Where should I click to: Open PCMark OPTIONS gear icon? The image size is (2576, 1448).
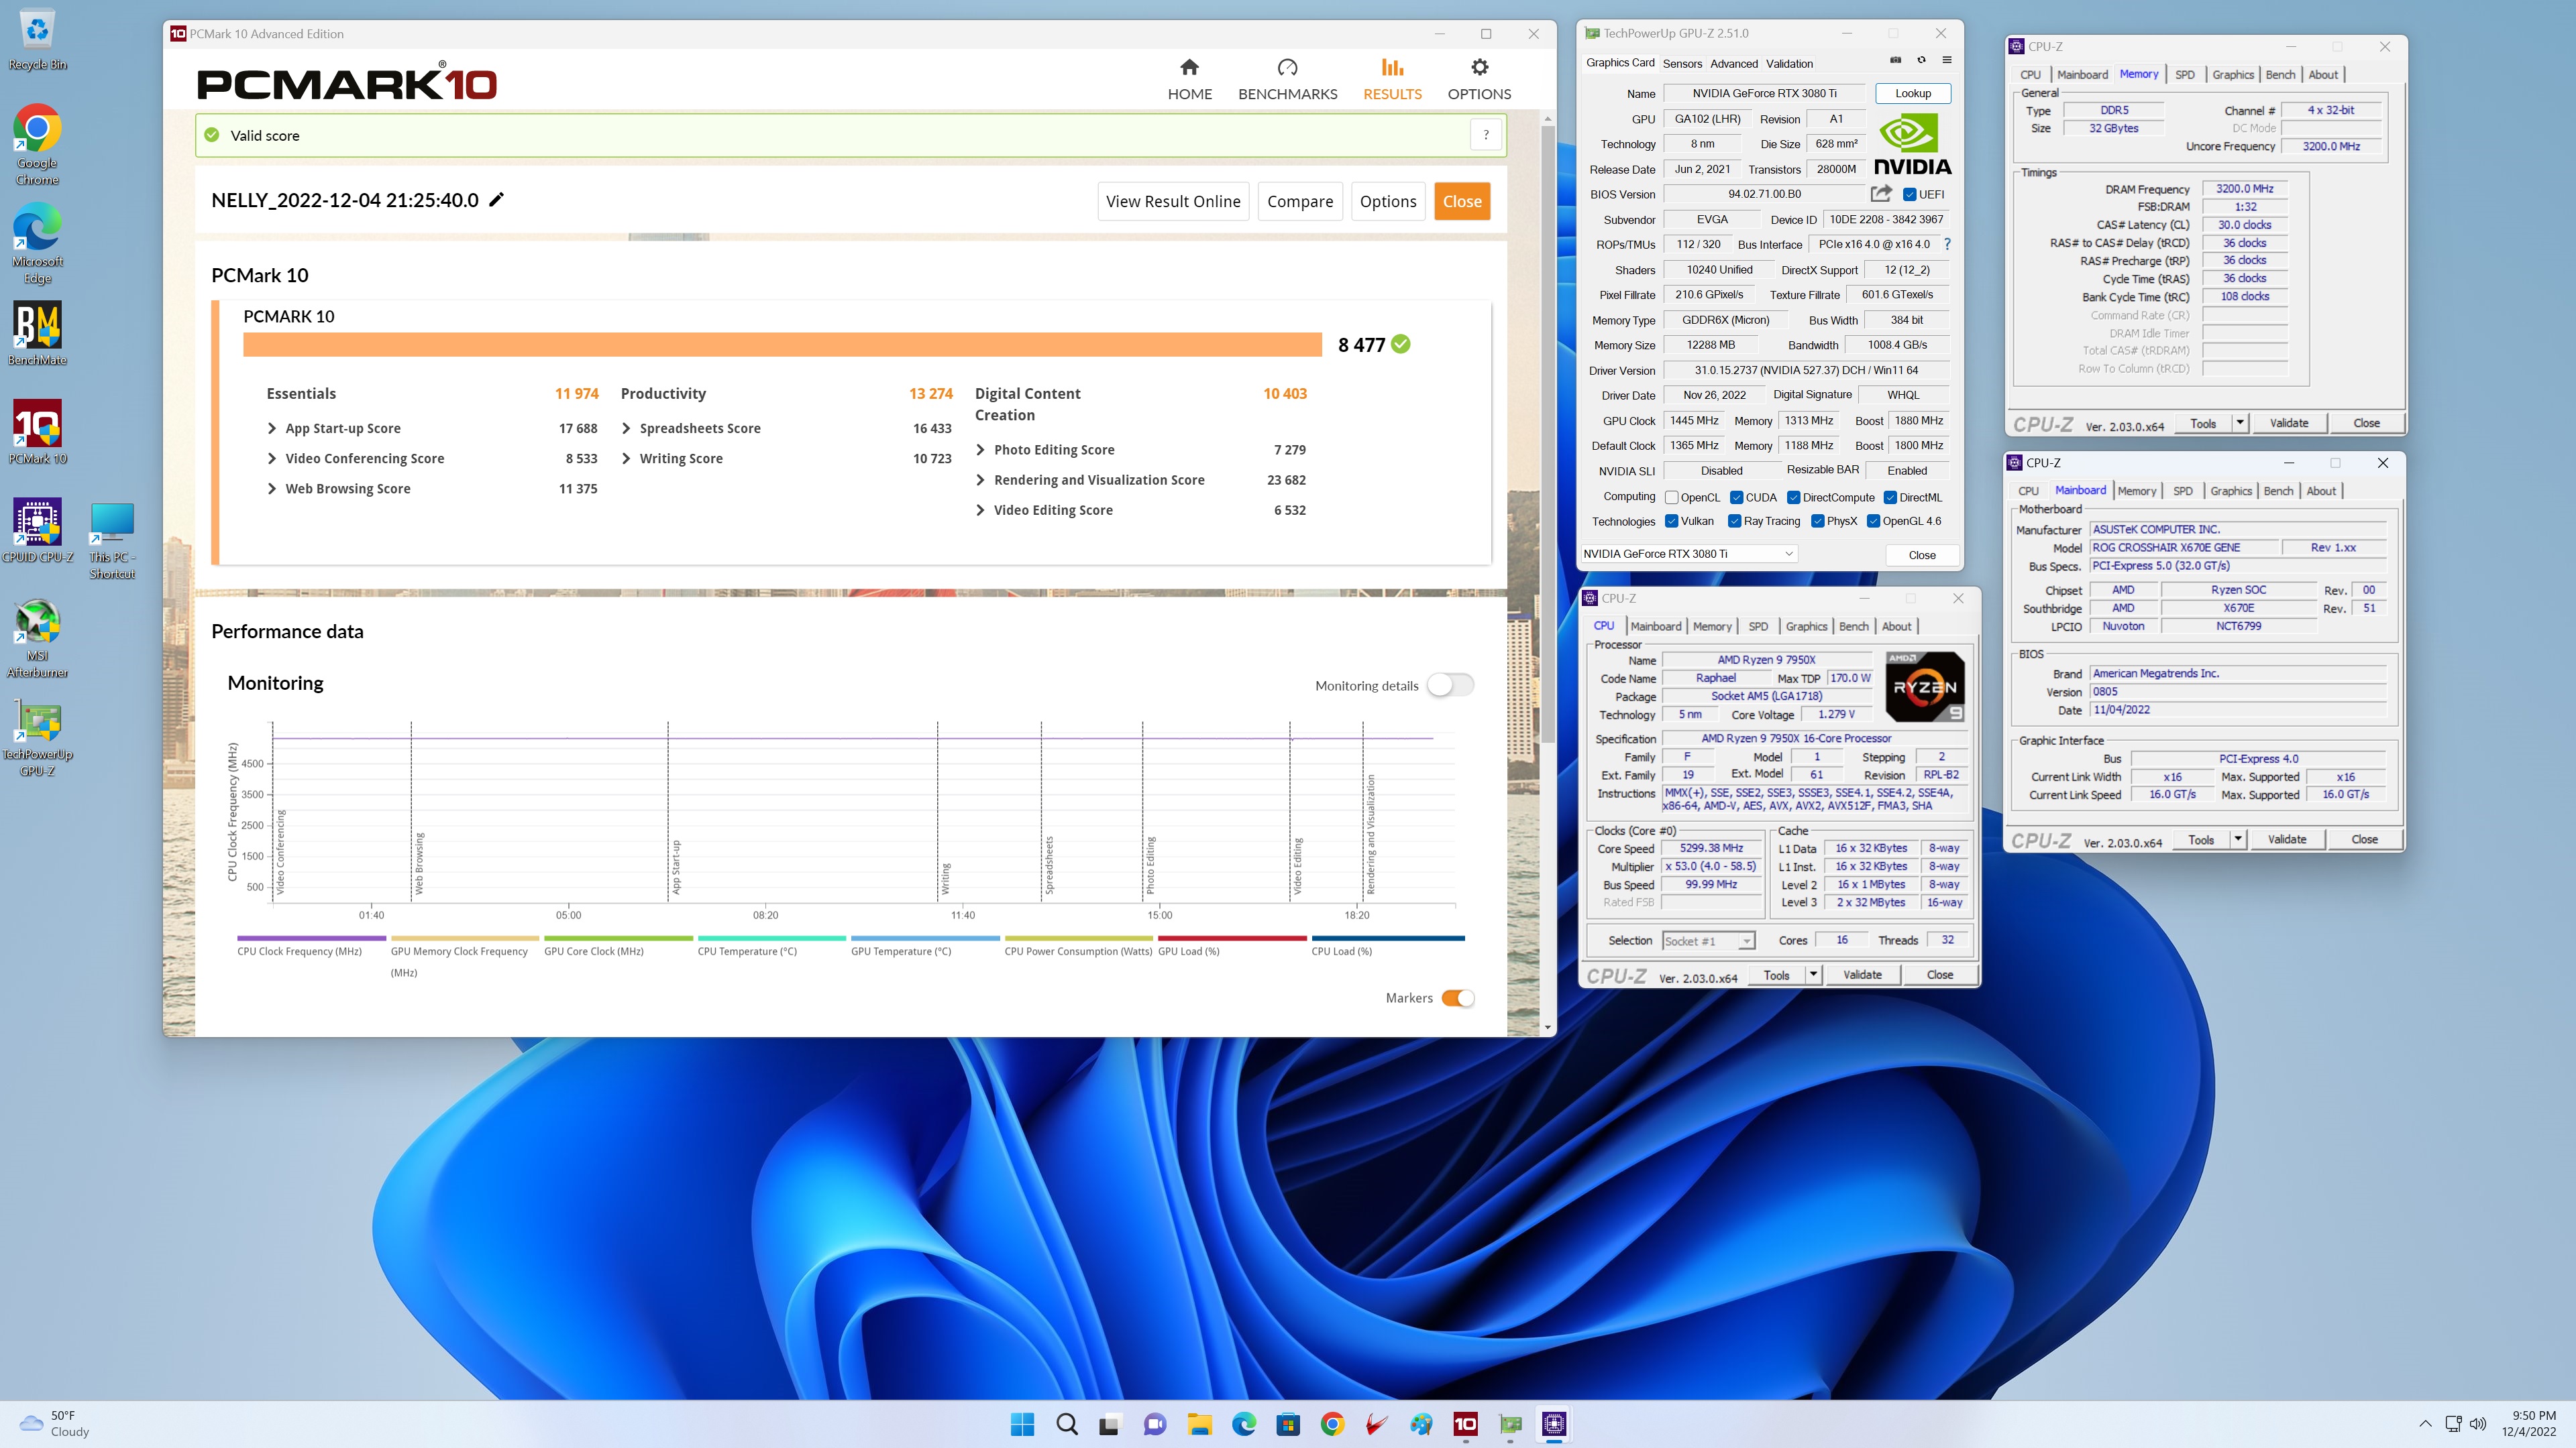pyautogui.click(x=1479, y=67)
